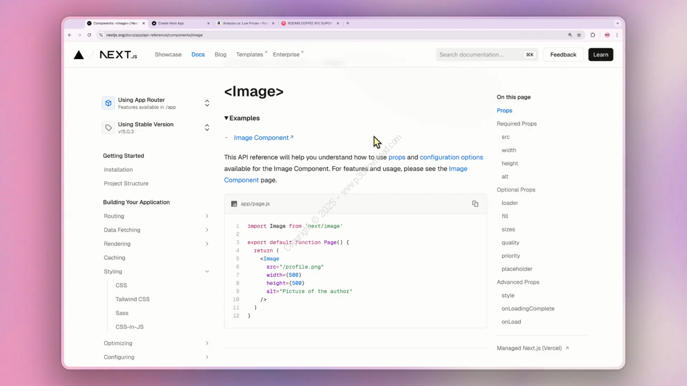Open Installation in the sidebar
The width and height of the screenshot is (687, 386).
pyautogui.click(x=118, y=169)
